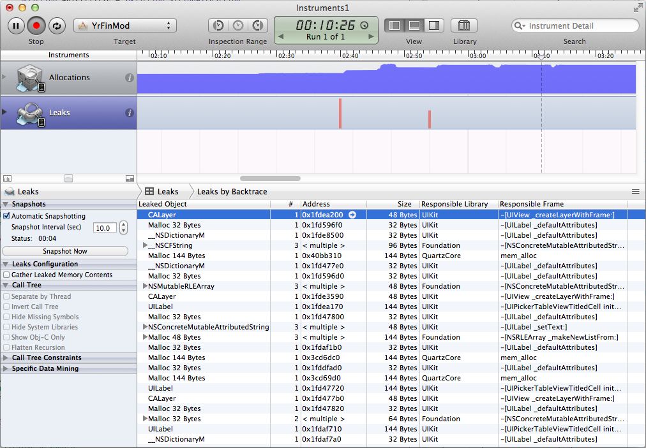Toggle Separate by Thread checkbox
Image resolution: width=646 pixels, height=448 pixels.
click(x=6, y=296)
